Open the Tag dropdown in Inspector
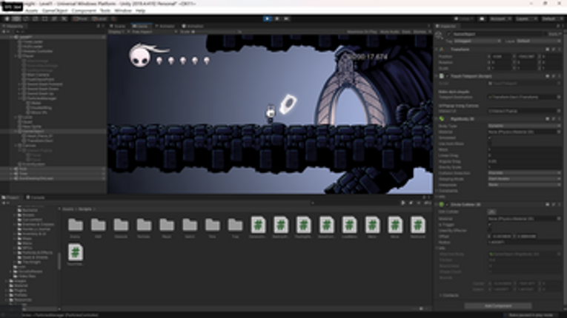567x318 pixels. click(x=477, y=41)
